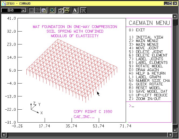Click 'COPY RIGHT C 1990' text
The height and width of the screenshot is (139, 179).
(93, 112)
